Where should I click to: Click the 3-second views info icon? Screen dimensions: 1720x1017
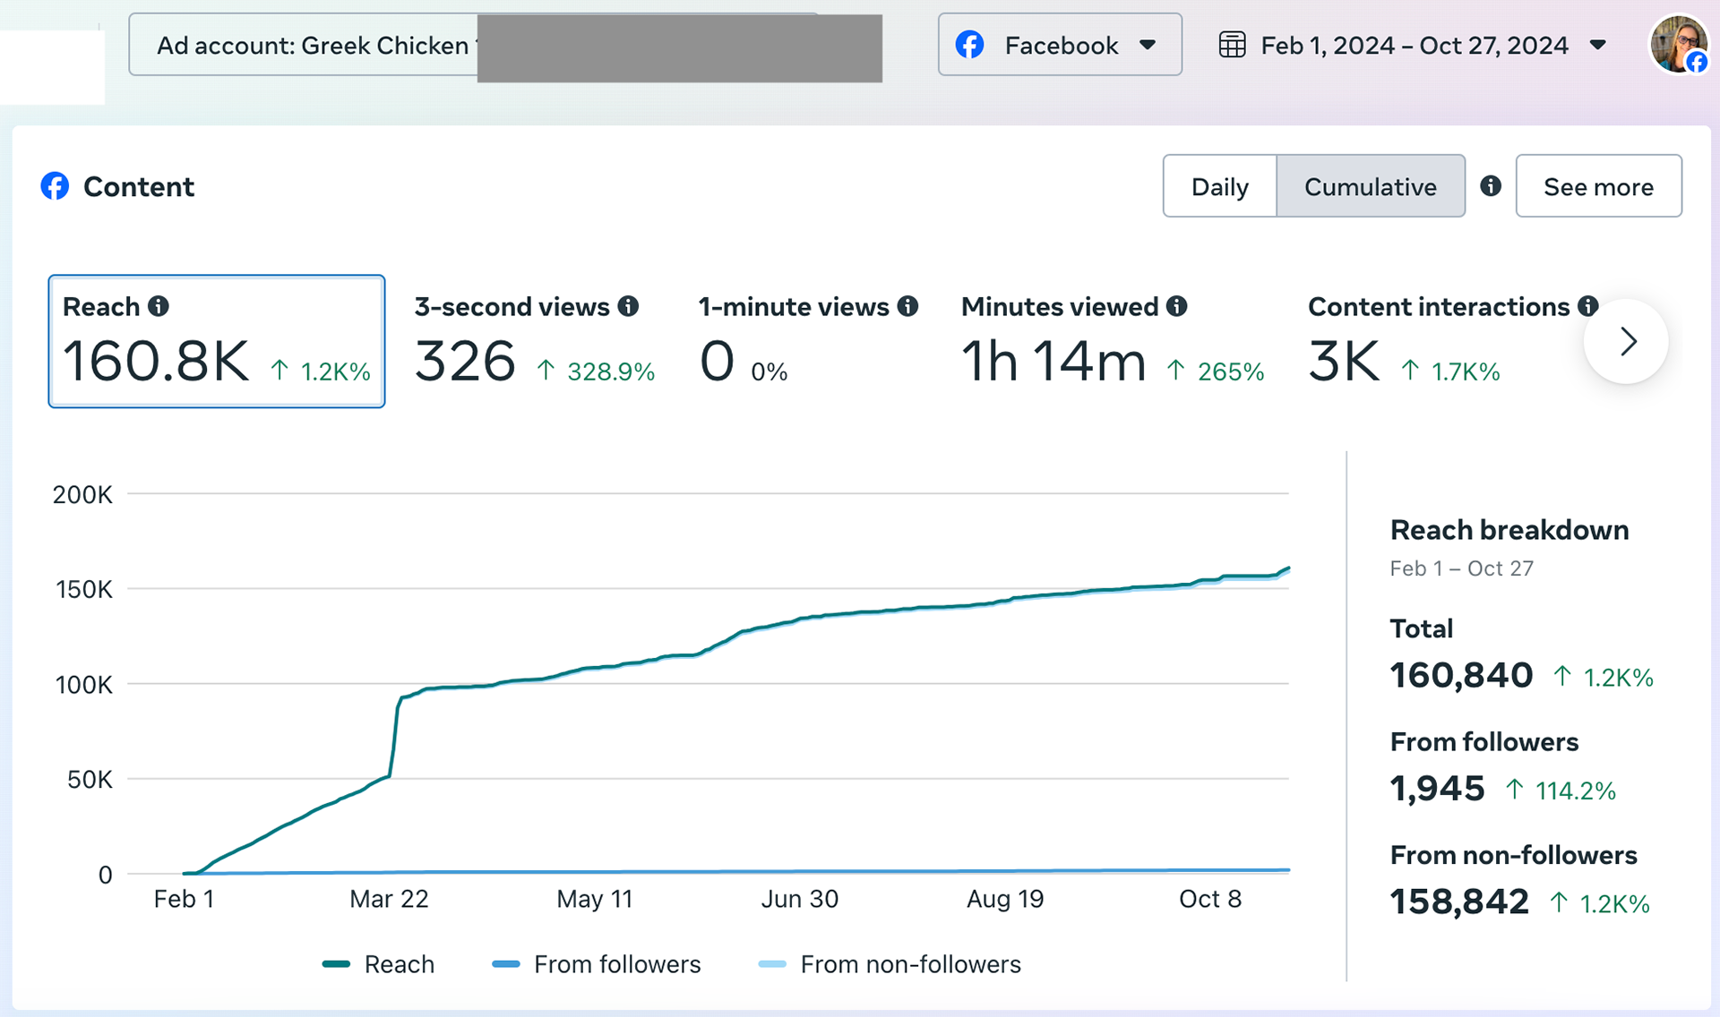pos(628,306)
